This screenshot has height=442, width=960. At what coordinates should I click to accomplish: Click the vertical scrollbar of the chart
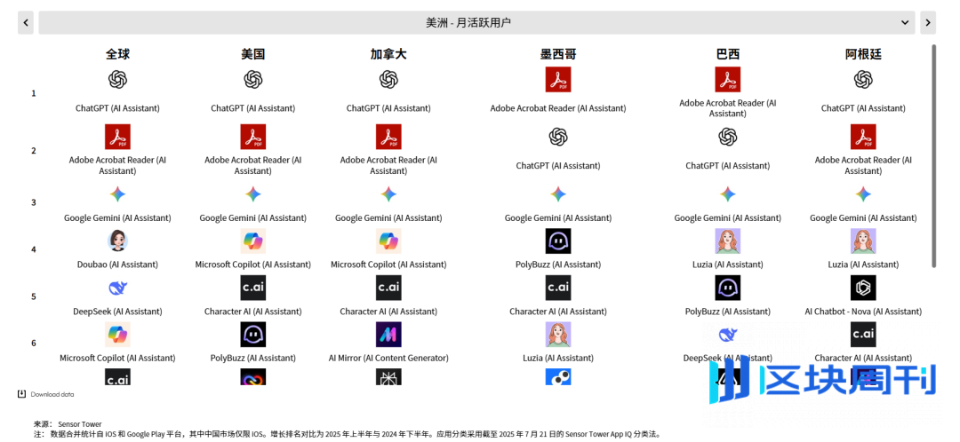click(933, 155)
